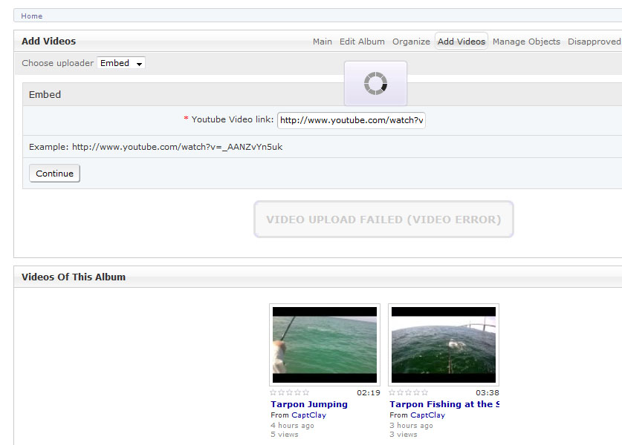
Task: Click the Continue button
Action: coord(55,174)
